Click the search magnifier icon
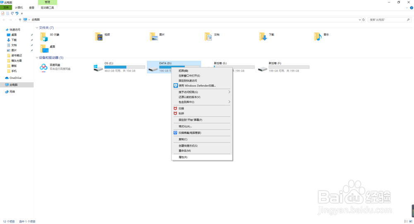414x224 pixels. [408, 20]
